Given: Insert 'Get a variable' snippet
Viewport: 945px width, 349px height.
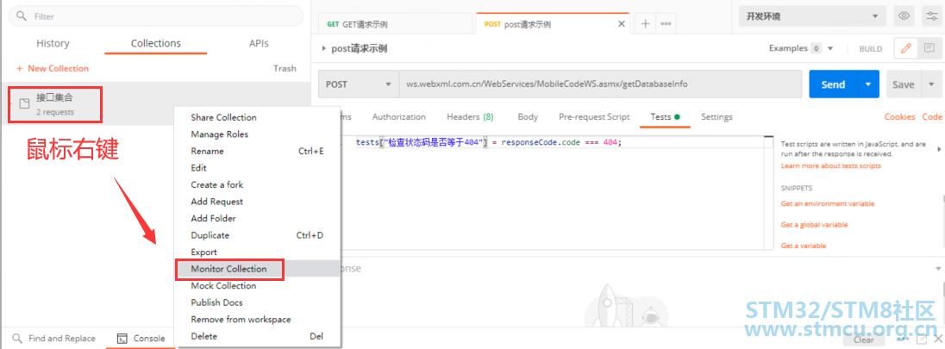Looking at the screenshot, I should [804, 246].
